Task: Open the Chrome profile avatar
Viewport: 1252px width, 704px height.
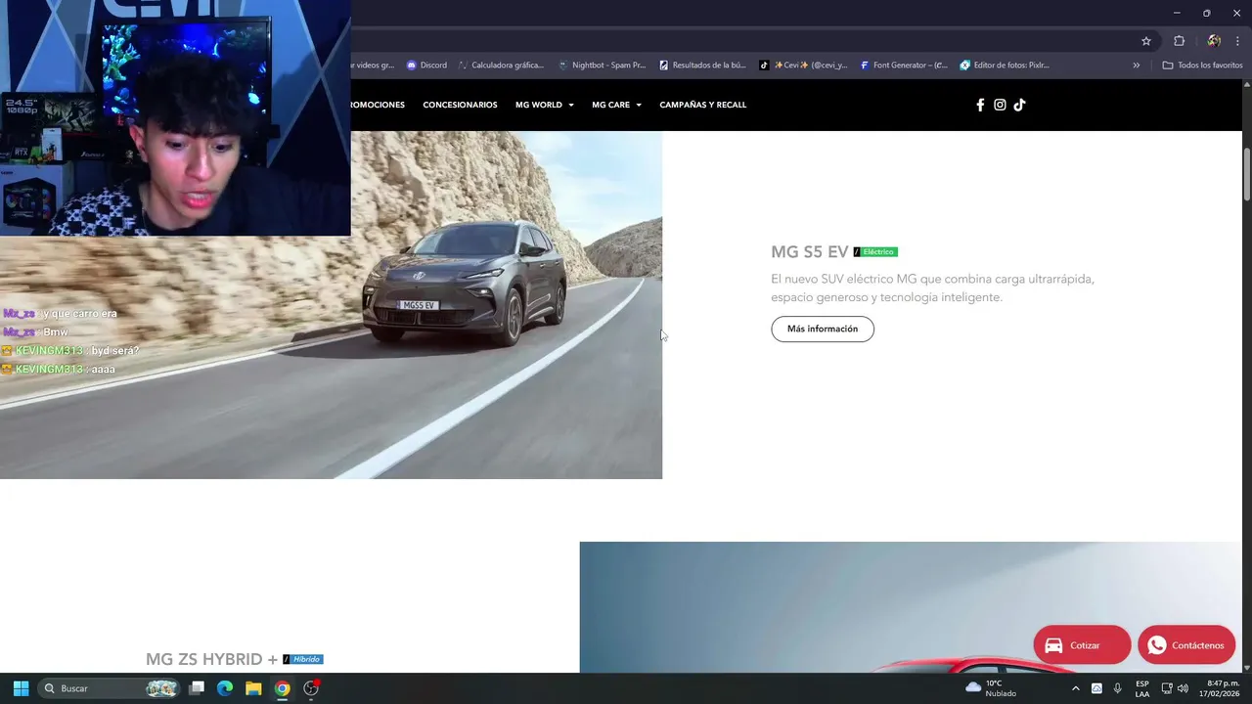Action: [x=1214, y=41]
